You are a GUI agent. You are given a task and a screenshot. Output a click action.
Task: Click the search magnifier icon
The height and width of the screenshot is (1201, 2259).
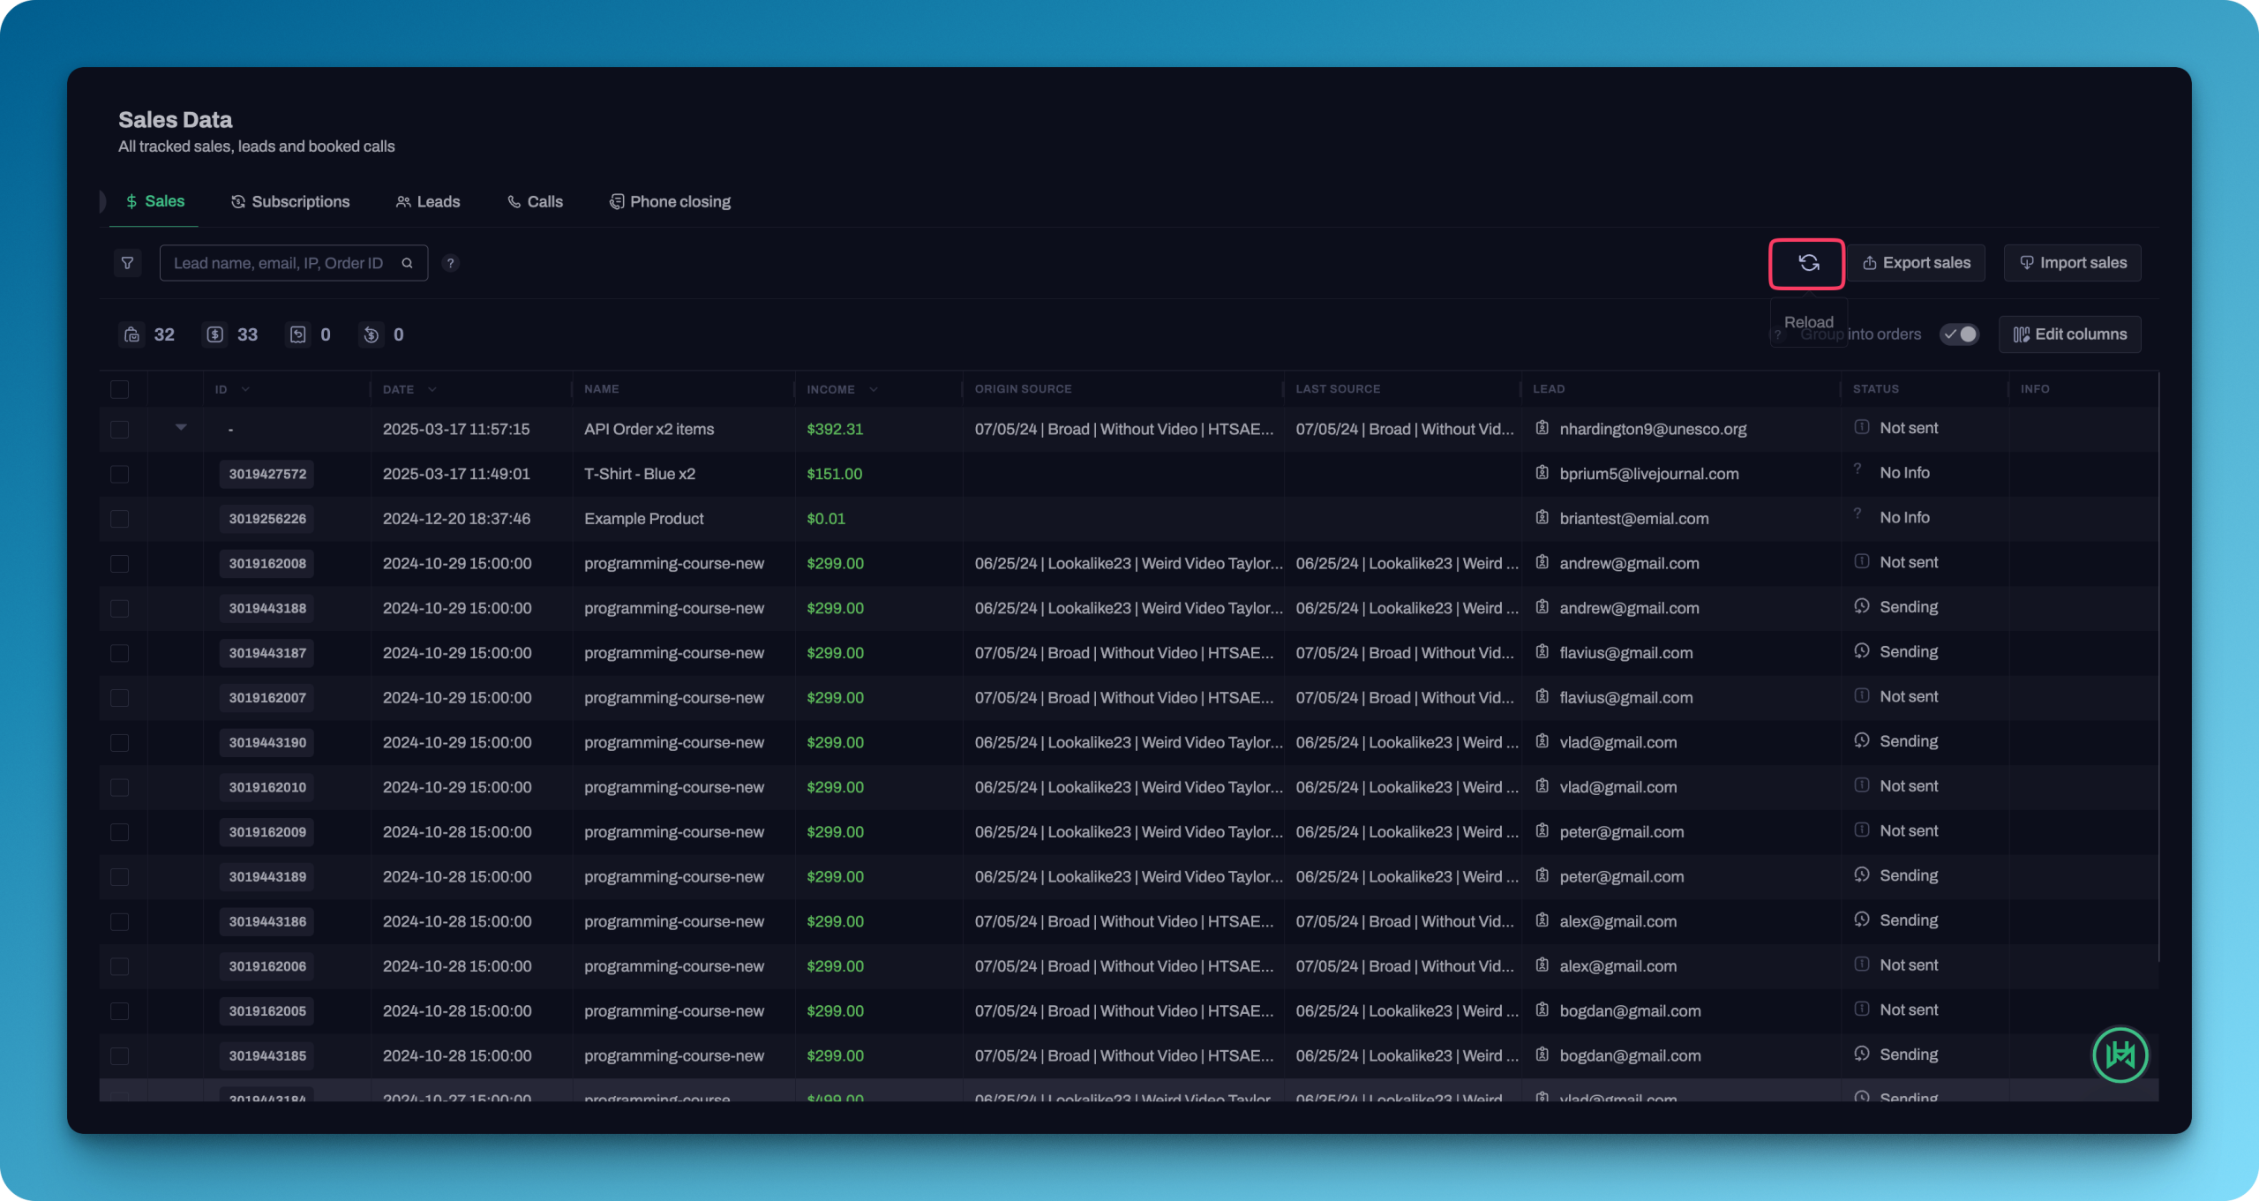(407, 263)
